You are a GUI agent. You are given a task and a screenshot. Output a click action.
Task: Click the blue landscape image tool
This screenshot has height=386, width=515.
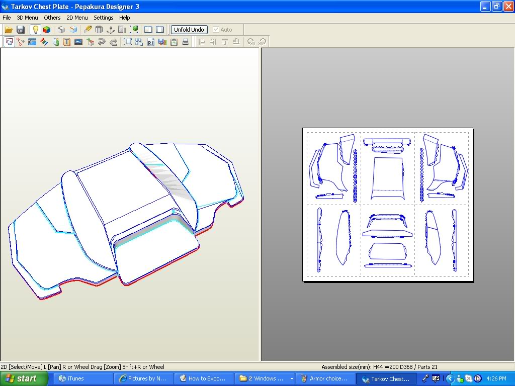tap(78, 42)
